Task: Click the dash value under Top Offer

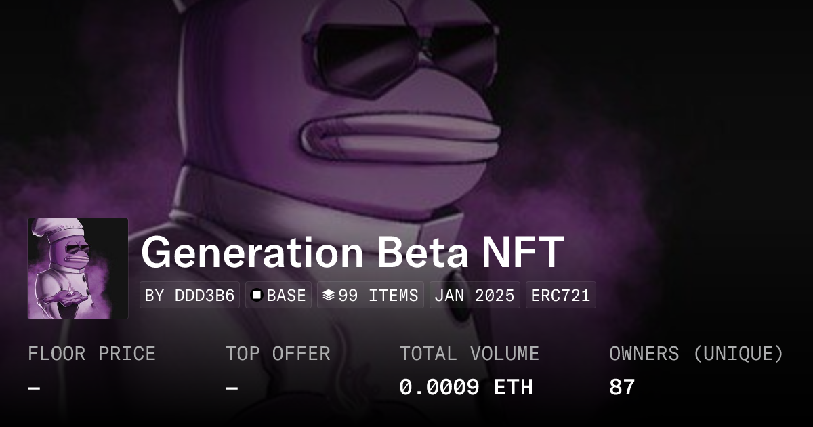Action: [232, 388]
